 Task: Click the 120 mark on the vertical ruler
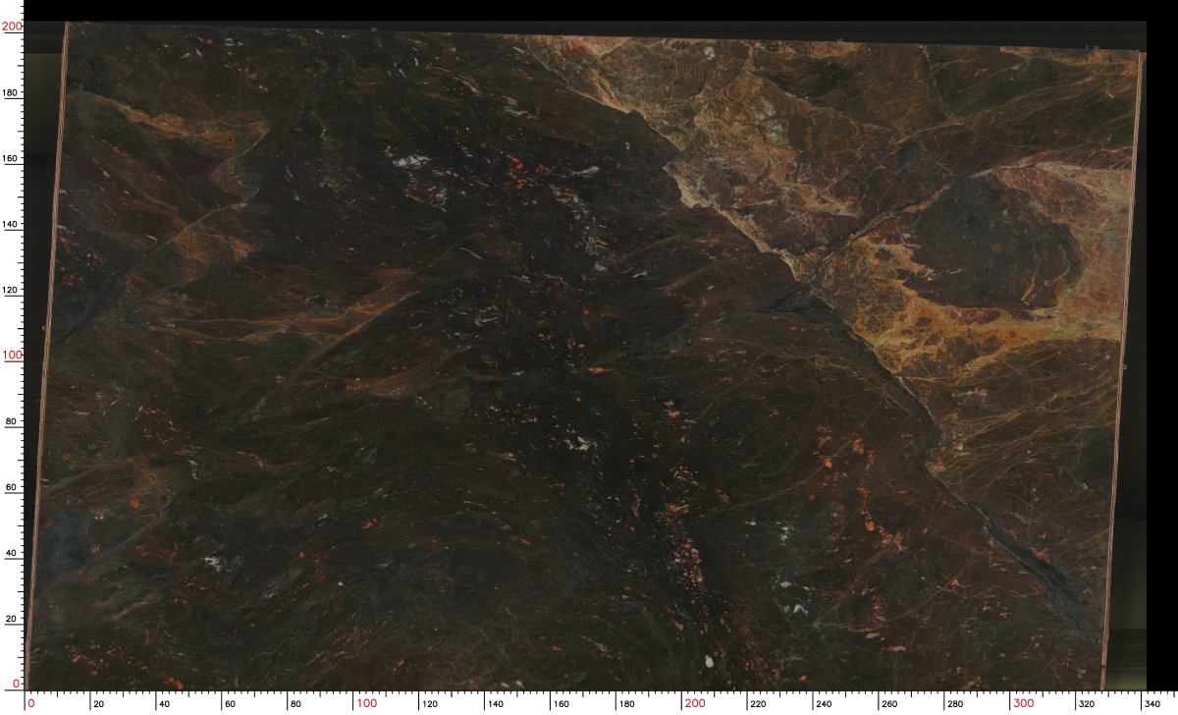point(12,291)
